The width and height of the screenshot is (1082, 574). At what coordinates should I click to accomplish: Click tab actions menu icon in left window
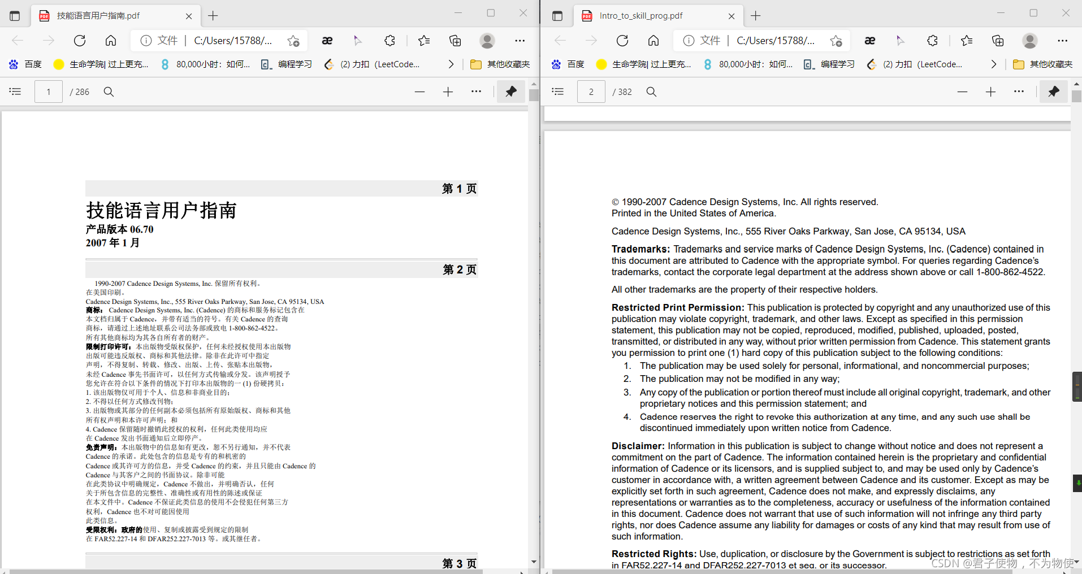(15, 16)
